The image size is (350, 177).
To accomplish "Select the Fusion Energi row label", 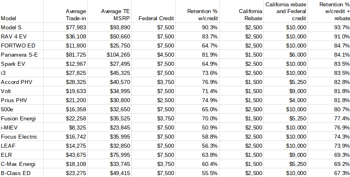I will [x=22, y=118].
